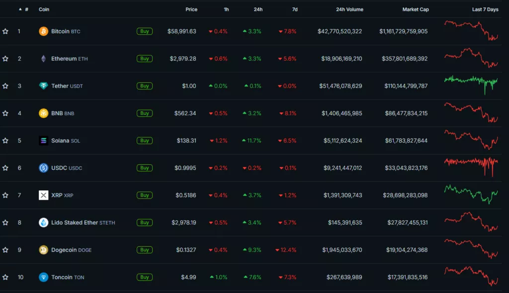Star Dogecoin to watchlist
Image resolution: width=509 pixels, height=293 pixels.
pos(5,249)
